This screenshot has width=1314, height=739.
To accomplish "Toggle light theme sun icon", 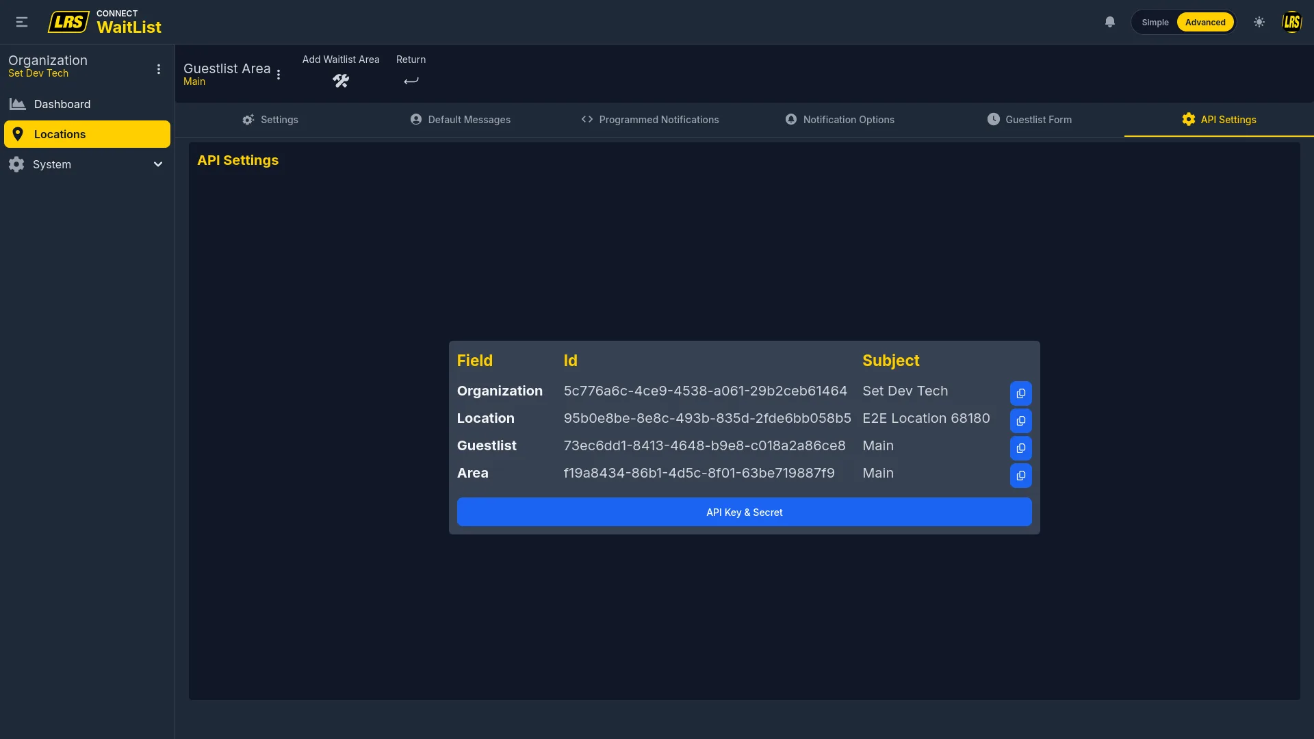I will coord(1259,22).
